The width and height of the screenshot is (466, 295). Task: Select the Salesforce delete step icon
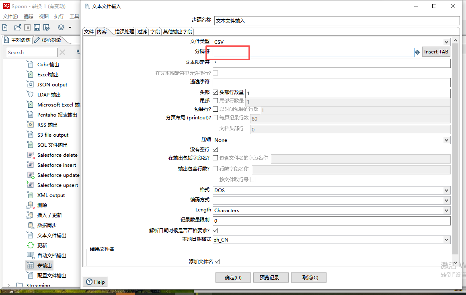[x=31, y=155]
